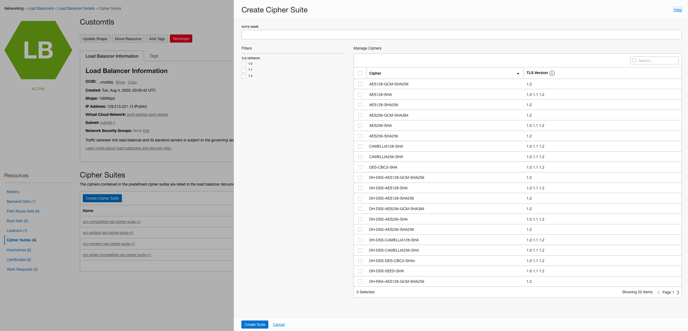Select the AES128-GCM-SHA256 cipher checkbox

coord(360,84)
